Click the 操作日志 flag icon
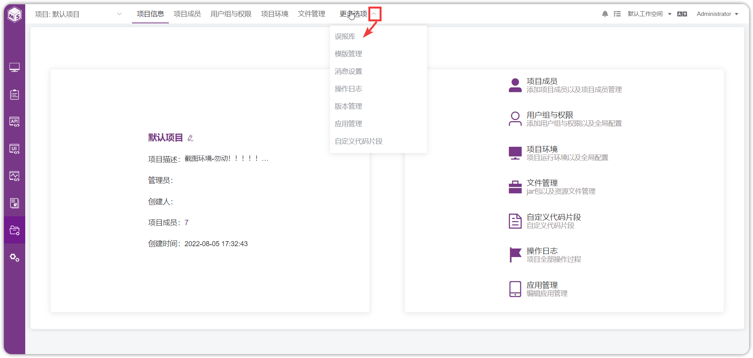Screen dimensions: 753x358 point(515,255)
